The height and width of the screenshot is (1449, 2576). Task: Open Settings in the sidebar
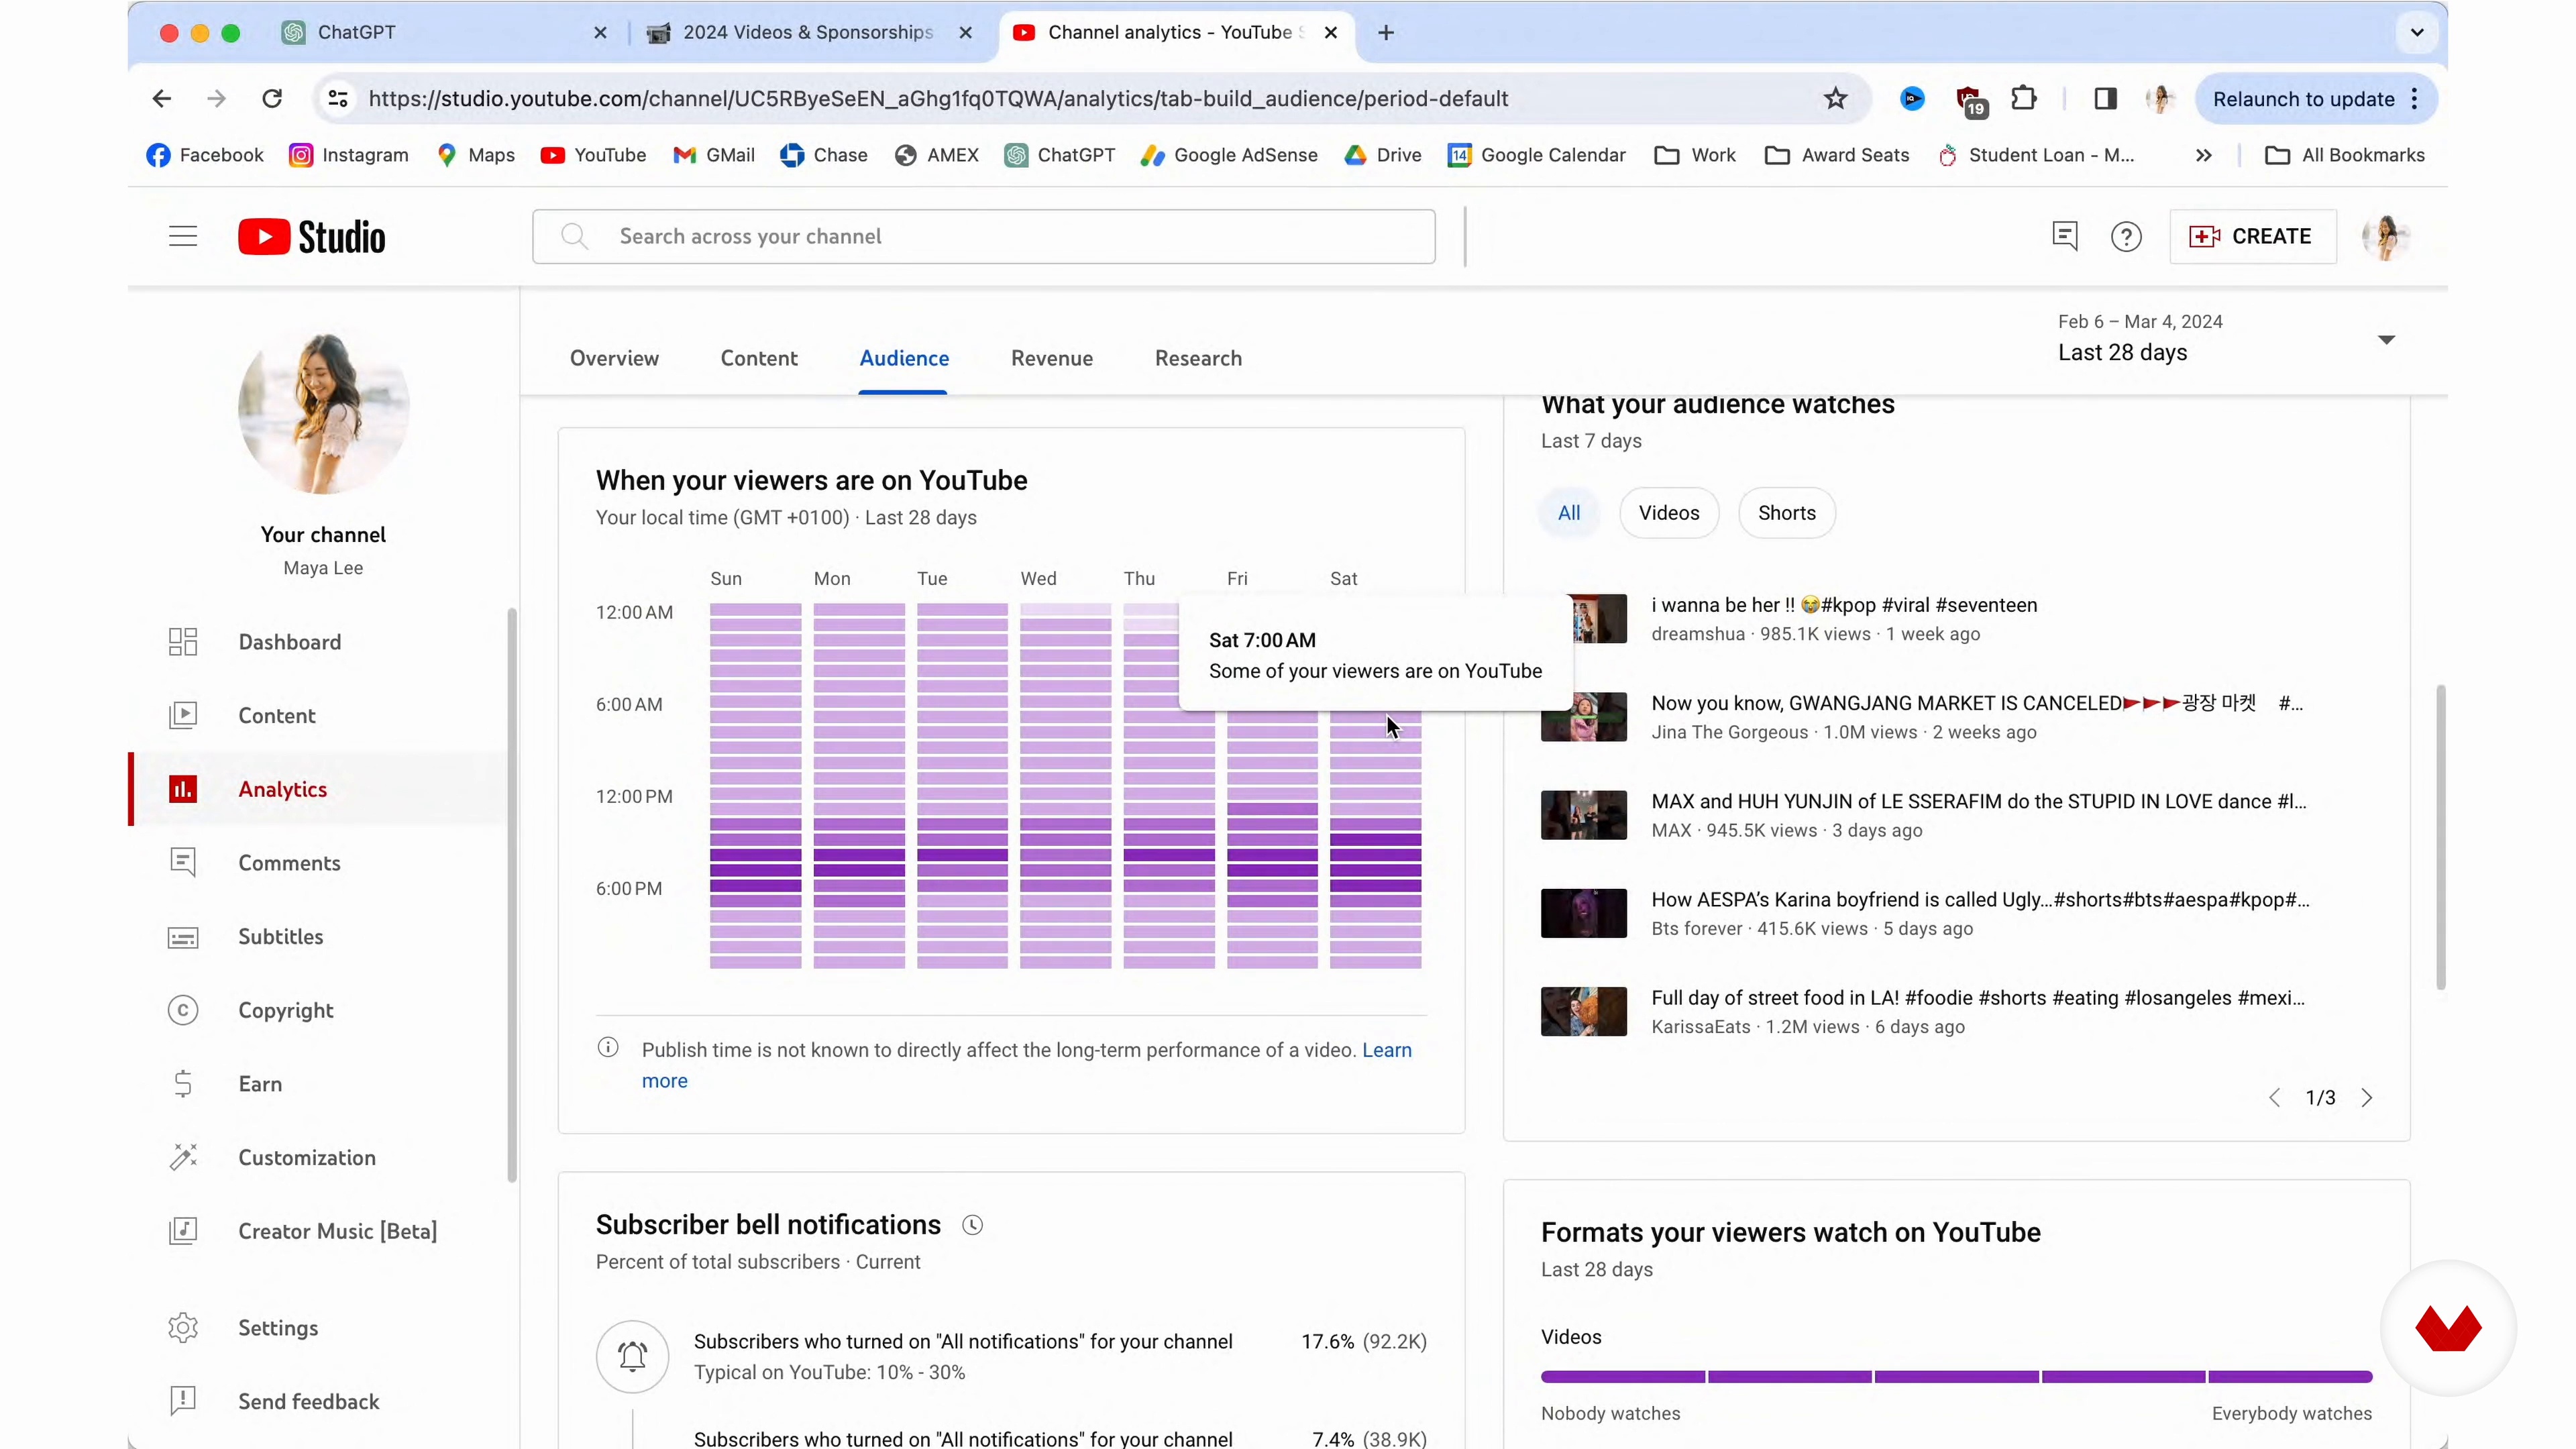278,1328
